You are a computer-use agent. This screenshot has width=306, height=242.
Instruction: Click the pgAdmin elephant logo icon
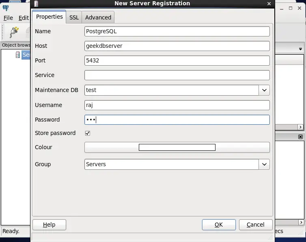(6, 8)
